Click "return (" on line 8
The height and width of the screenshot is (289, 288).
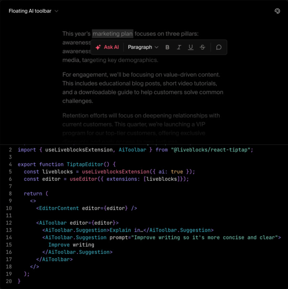pyautogui.click(x=36, y=194)
